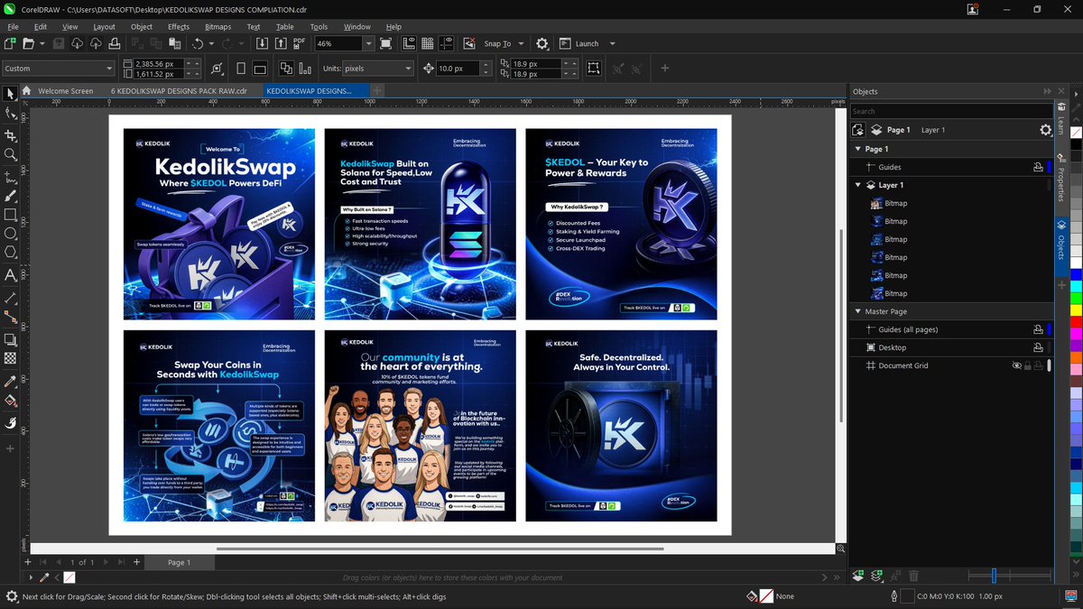Select the Pick tool in the toolbox
This screenshot has height=609, width=1083.
10,94
